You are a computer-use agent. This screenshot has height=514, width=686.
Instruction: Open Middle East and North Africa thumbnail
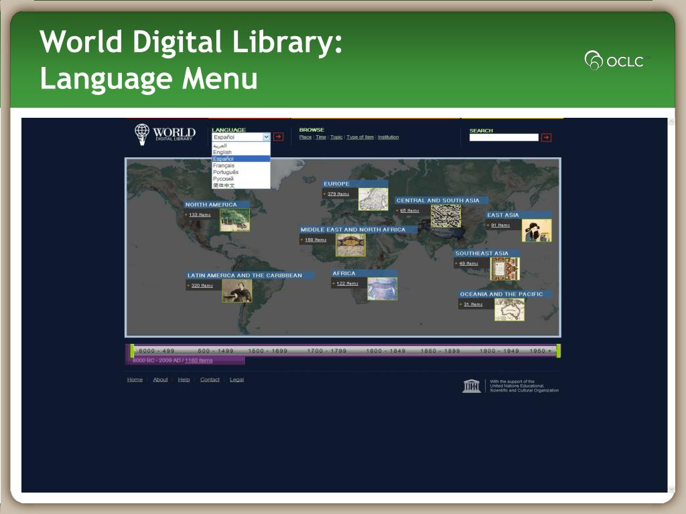[x=350, y=245]
